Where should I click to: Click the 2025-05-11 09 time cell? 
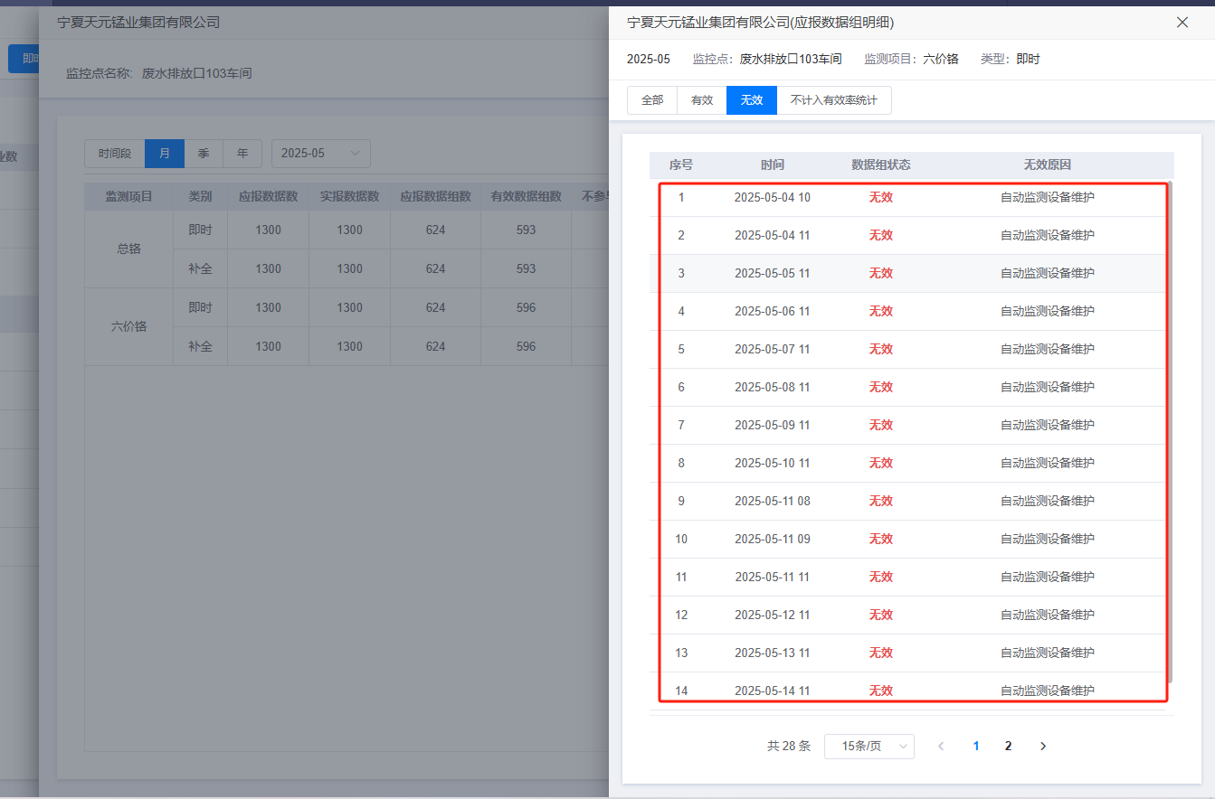click(x=773, y=539)
